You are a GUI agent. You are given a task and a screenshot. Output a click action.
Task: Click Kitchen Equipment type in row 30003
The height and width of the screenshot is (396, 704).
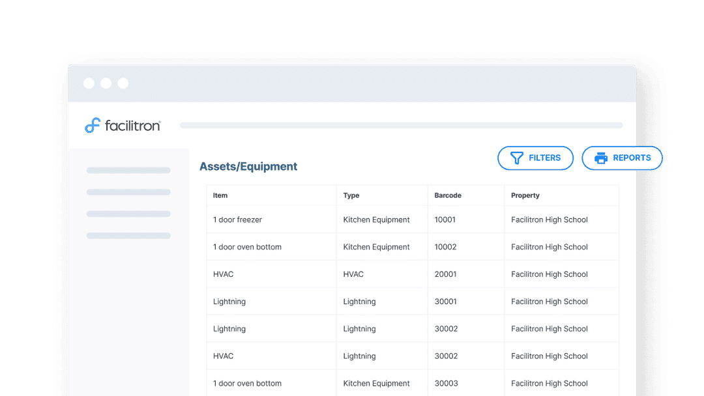tap(376, 384)
